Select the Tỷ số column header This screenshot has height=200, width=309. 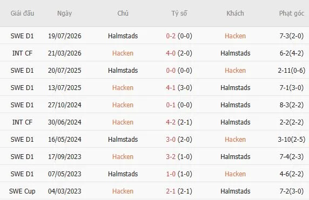179,13
